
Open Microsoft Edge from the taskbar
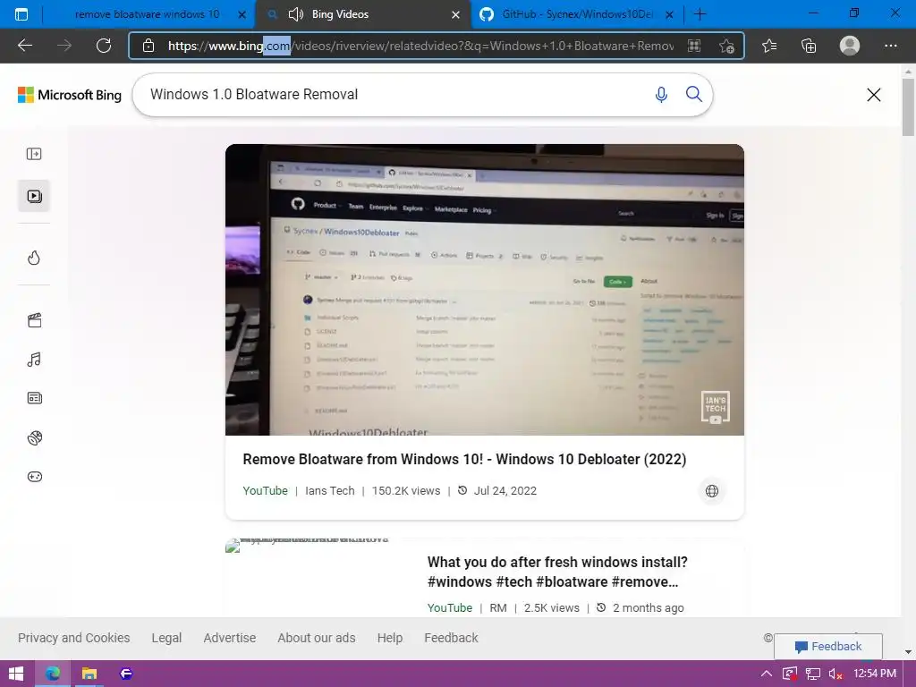[x=53, y=674]
